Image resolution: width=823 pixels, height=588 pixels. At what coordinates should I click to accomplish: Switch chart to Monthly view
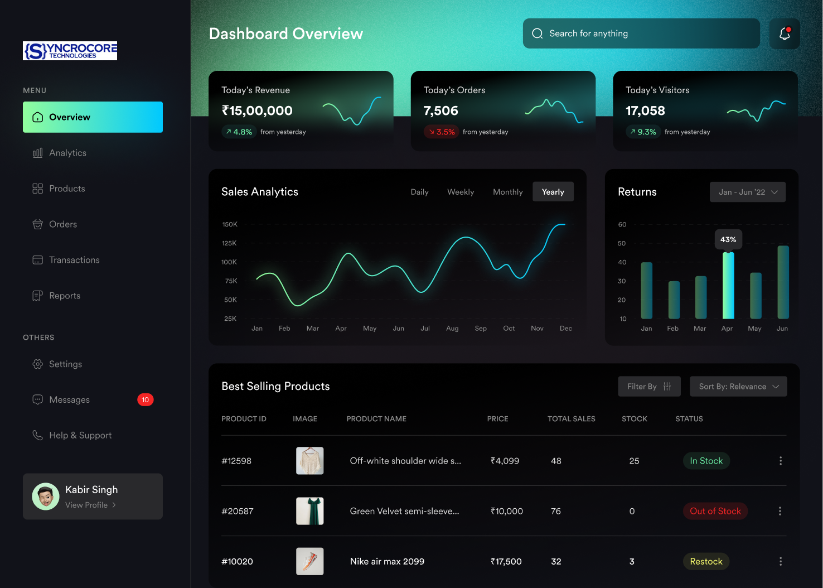pos(507,192)
